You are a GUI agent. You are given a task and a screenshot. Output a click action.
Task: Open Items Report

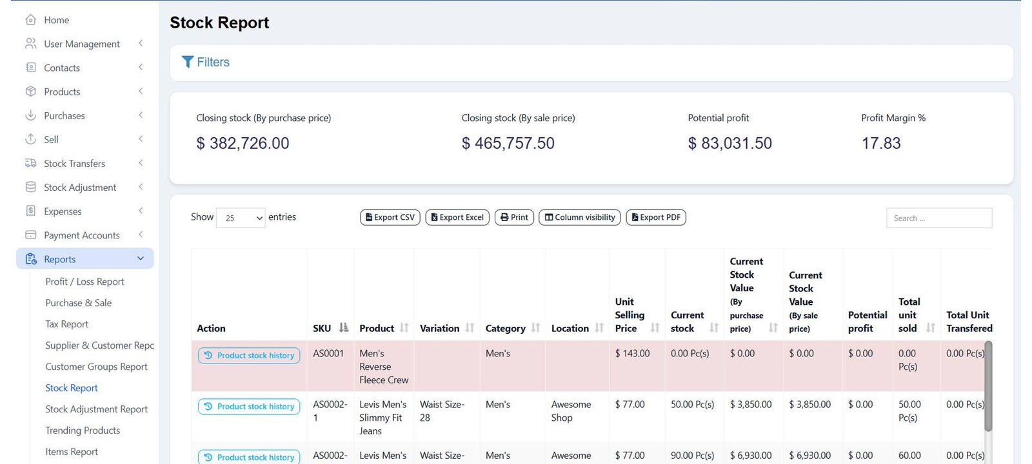click(72, 452)
